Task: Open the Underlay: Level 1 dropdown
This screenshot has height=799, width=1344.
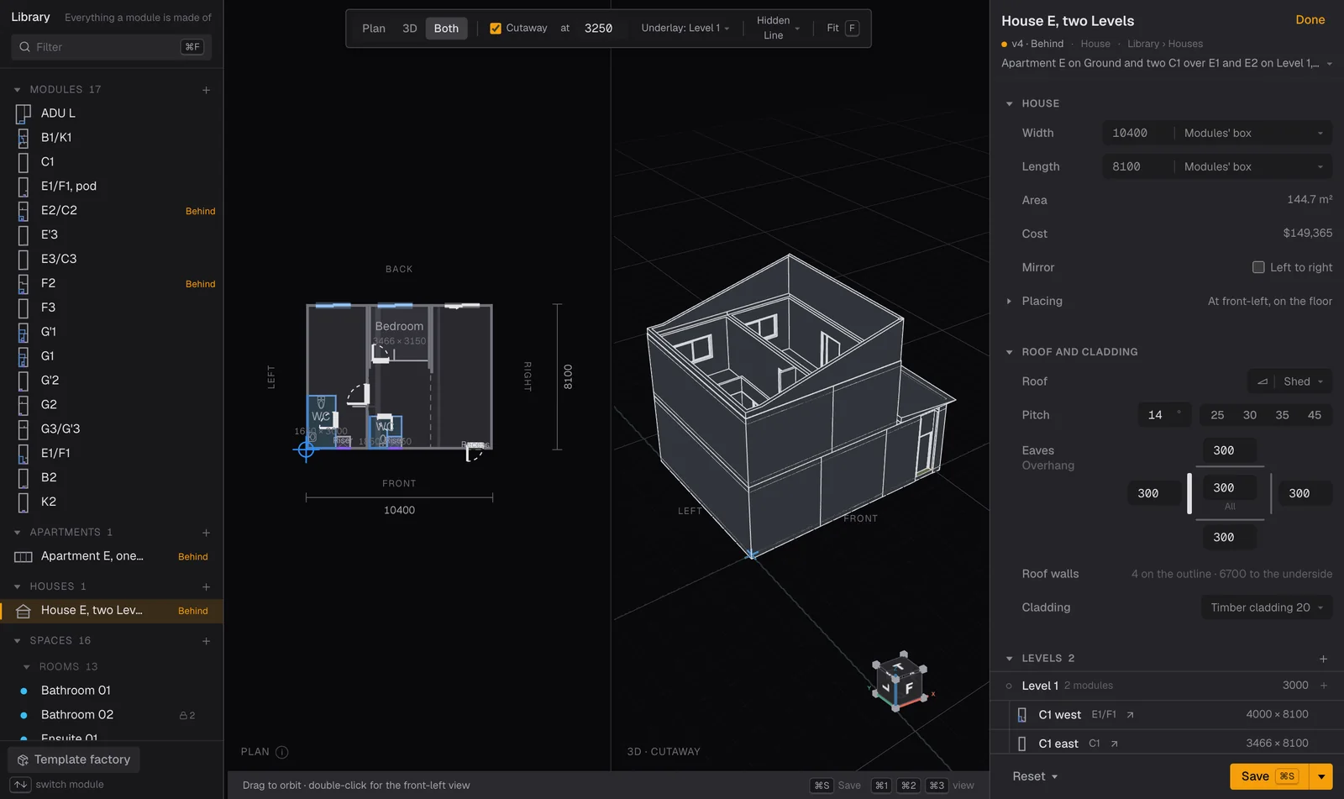Action: pos(685,29)
